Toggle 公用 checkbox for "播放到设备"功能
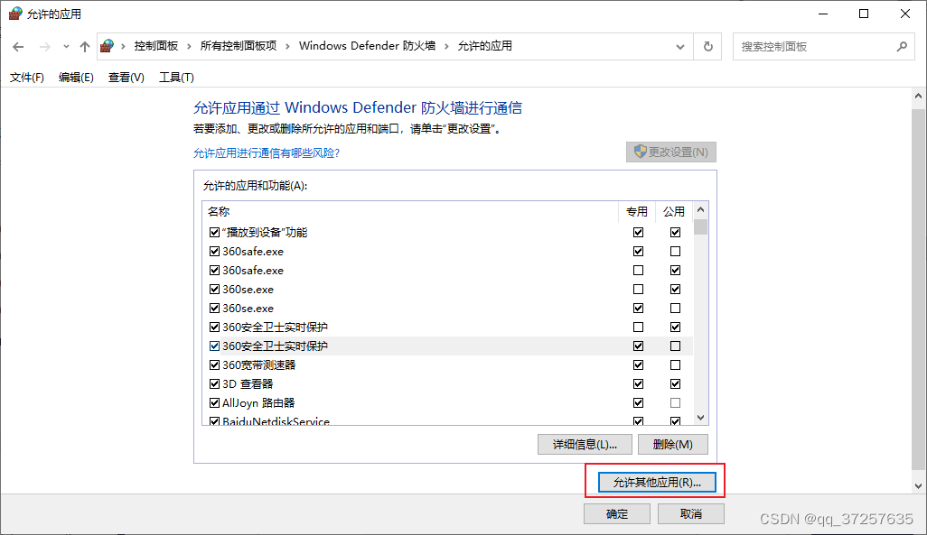Image resolution: width=927 pixels, height=535 pixels. (x=675, y=233)
